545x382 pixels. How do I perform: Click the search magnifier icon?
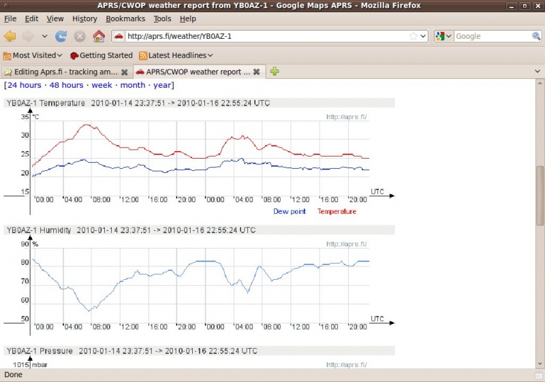[536, 36]
